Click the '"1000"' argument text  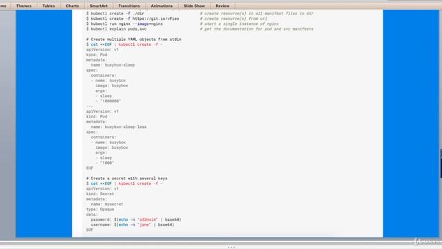click(107, 163)
